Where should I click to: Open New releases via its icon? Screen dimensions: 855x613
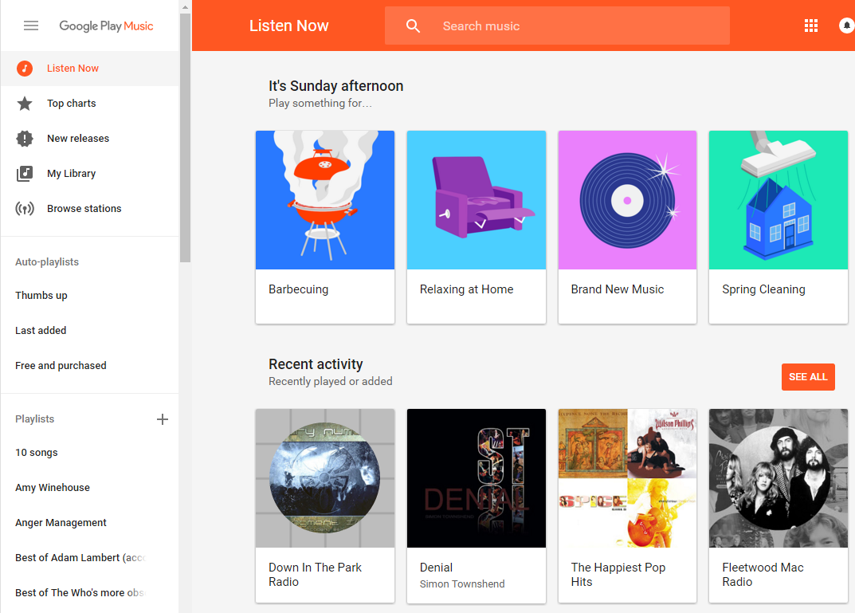pyautogui.click(x=24, y=138)
